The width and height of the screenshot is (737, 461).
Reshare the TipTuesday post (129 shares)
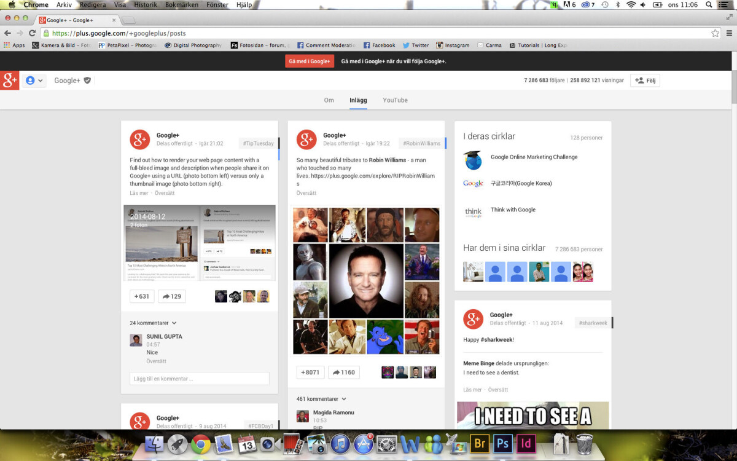[172, 296]
